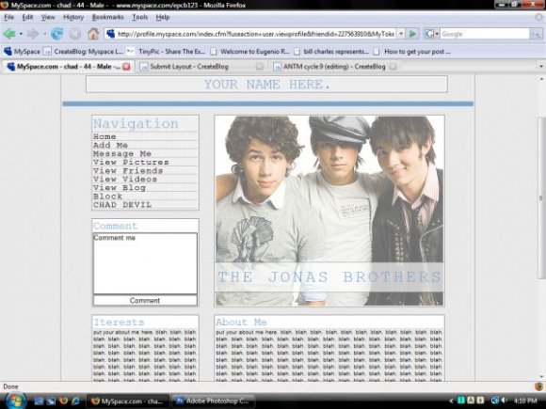Click the Switch Windows quick launch icon

[51, 401]
